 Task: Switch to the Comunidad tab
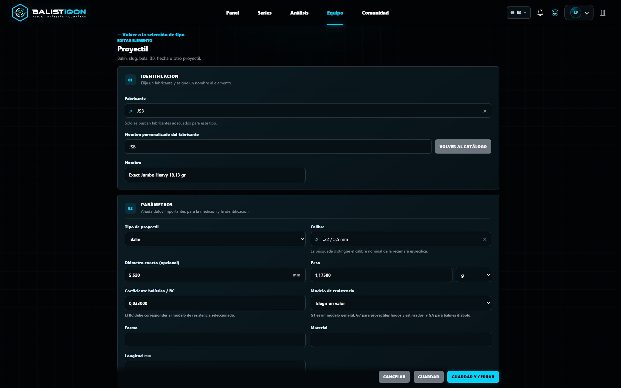click(x=375, y=13)
